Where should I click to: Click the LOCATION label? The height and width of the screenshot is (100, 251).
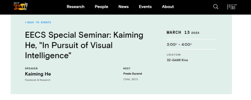click(x=174, y=55)
